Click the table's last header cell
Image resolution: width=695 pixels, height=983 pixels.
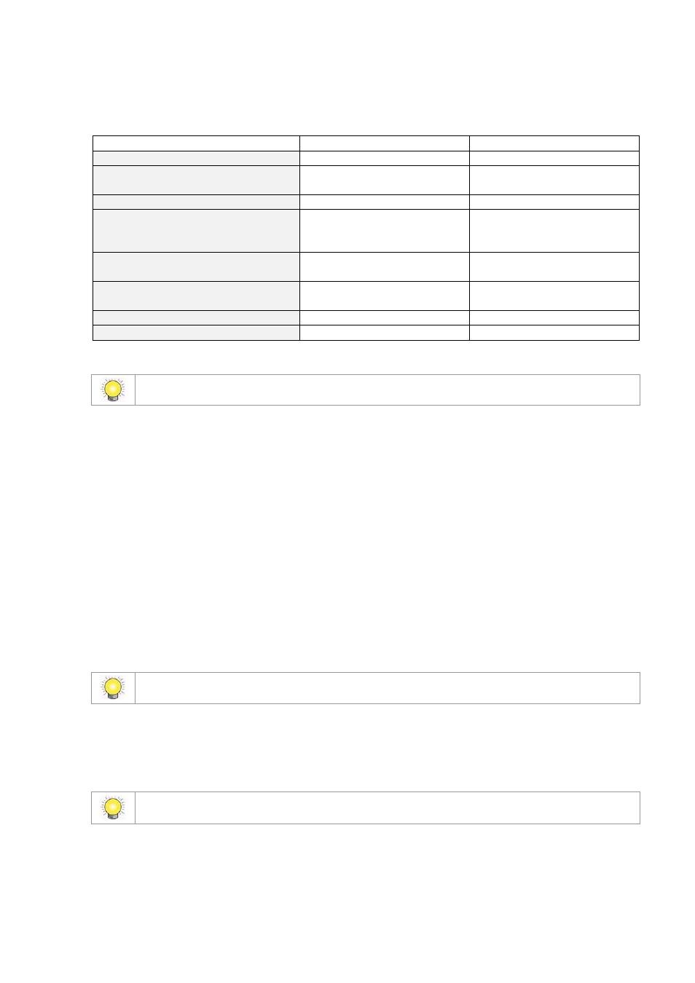tap(554, 143)
